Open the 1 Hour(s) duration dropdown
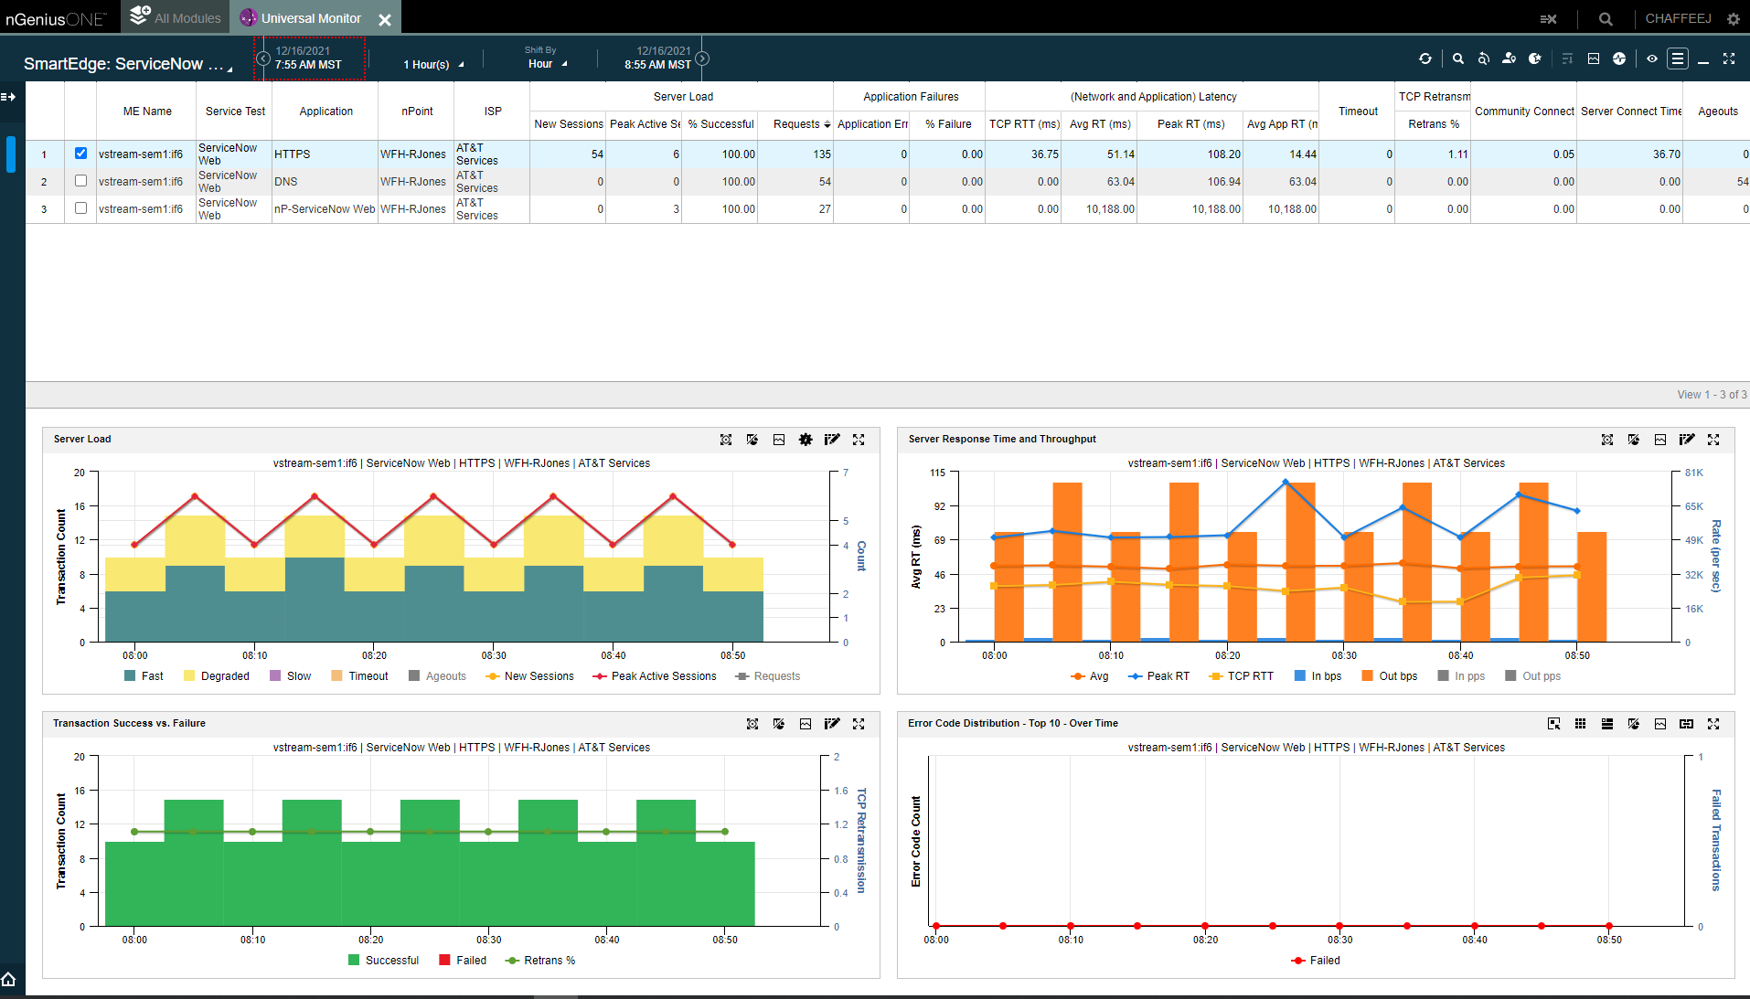The width and height of the screenshot is (1750, 999). [433, 65]
